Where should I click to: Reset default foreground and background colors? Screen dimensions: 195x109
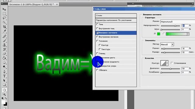tap(3, 98)
